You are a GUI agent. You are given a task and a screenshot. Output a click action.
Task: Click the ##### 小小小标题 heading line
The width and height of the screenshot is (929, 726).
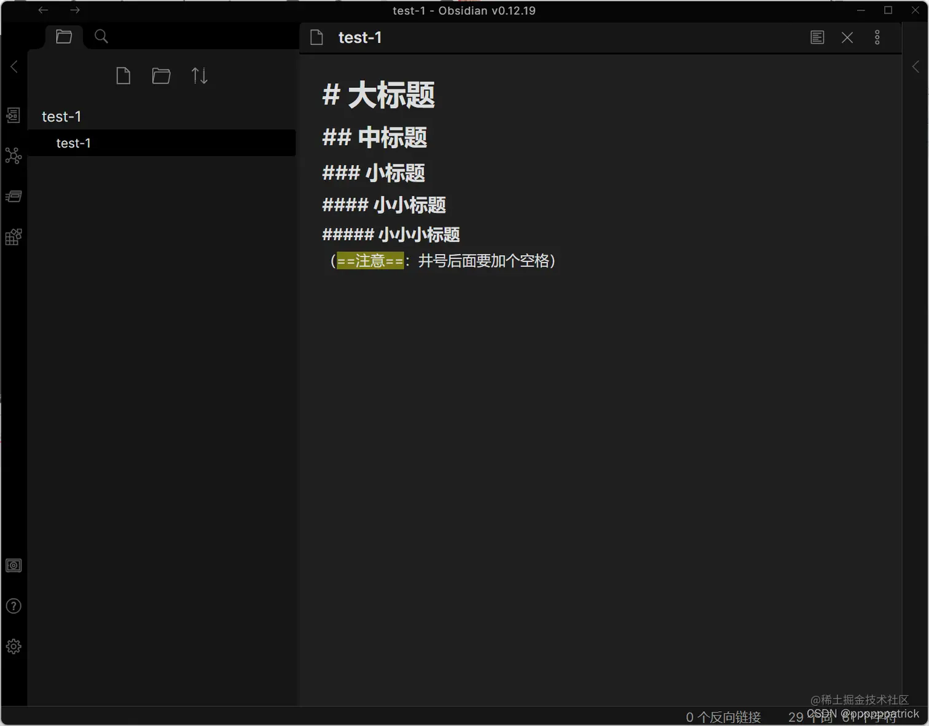(391, 234)
